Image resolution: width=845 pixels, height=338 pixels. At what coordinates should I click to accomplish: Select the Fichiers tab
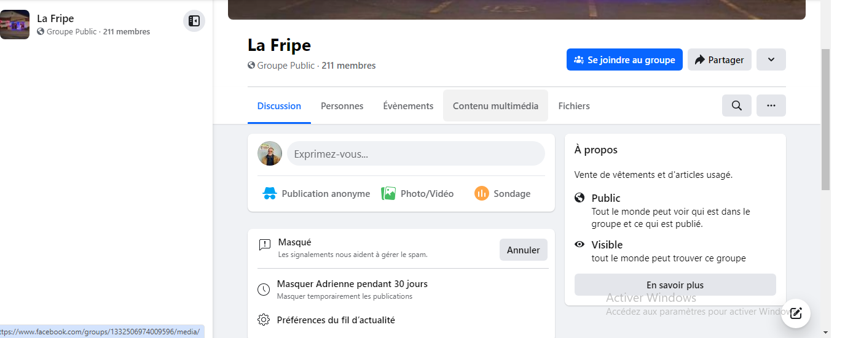(573, 106)
